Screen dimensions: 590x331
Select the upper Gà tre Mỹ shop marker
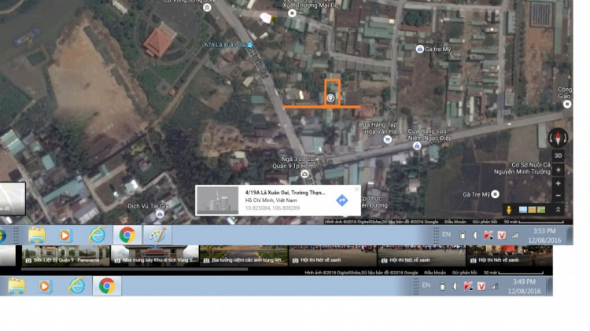(x=419, y=49)
